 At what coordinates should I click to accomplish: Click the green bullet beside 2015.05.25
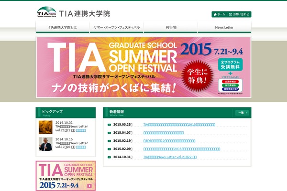click(x=109, y=125)
